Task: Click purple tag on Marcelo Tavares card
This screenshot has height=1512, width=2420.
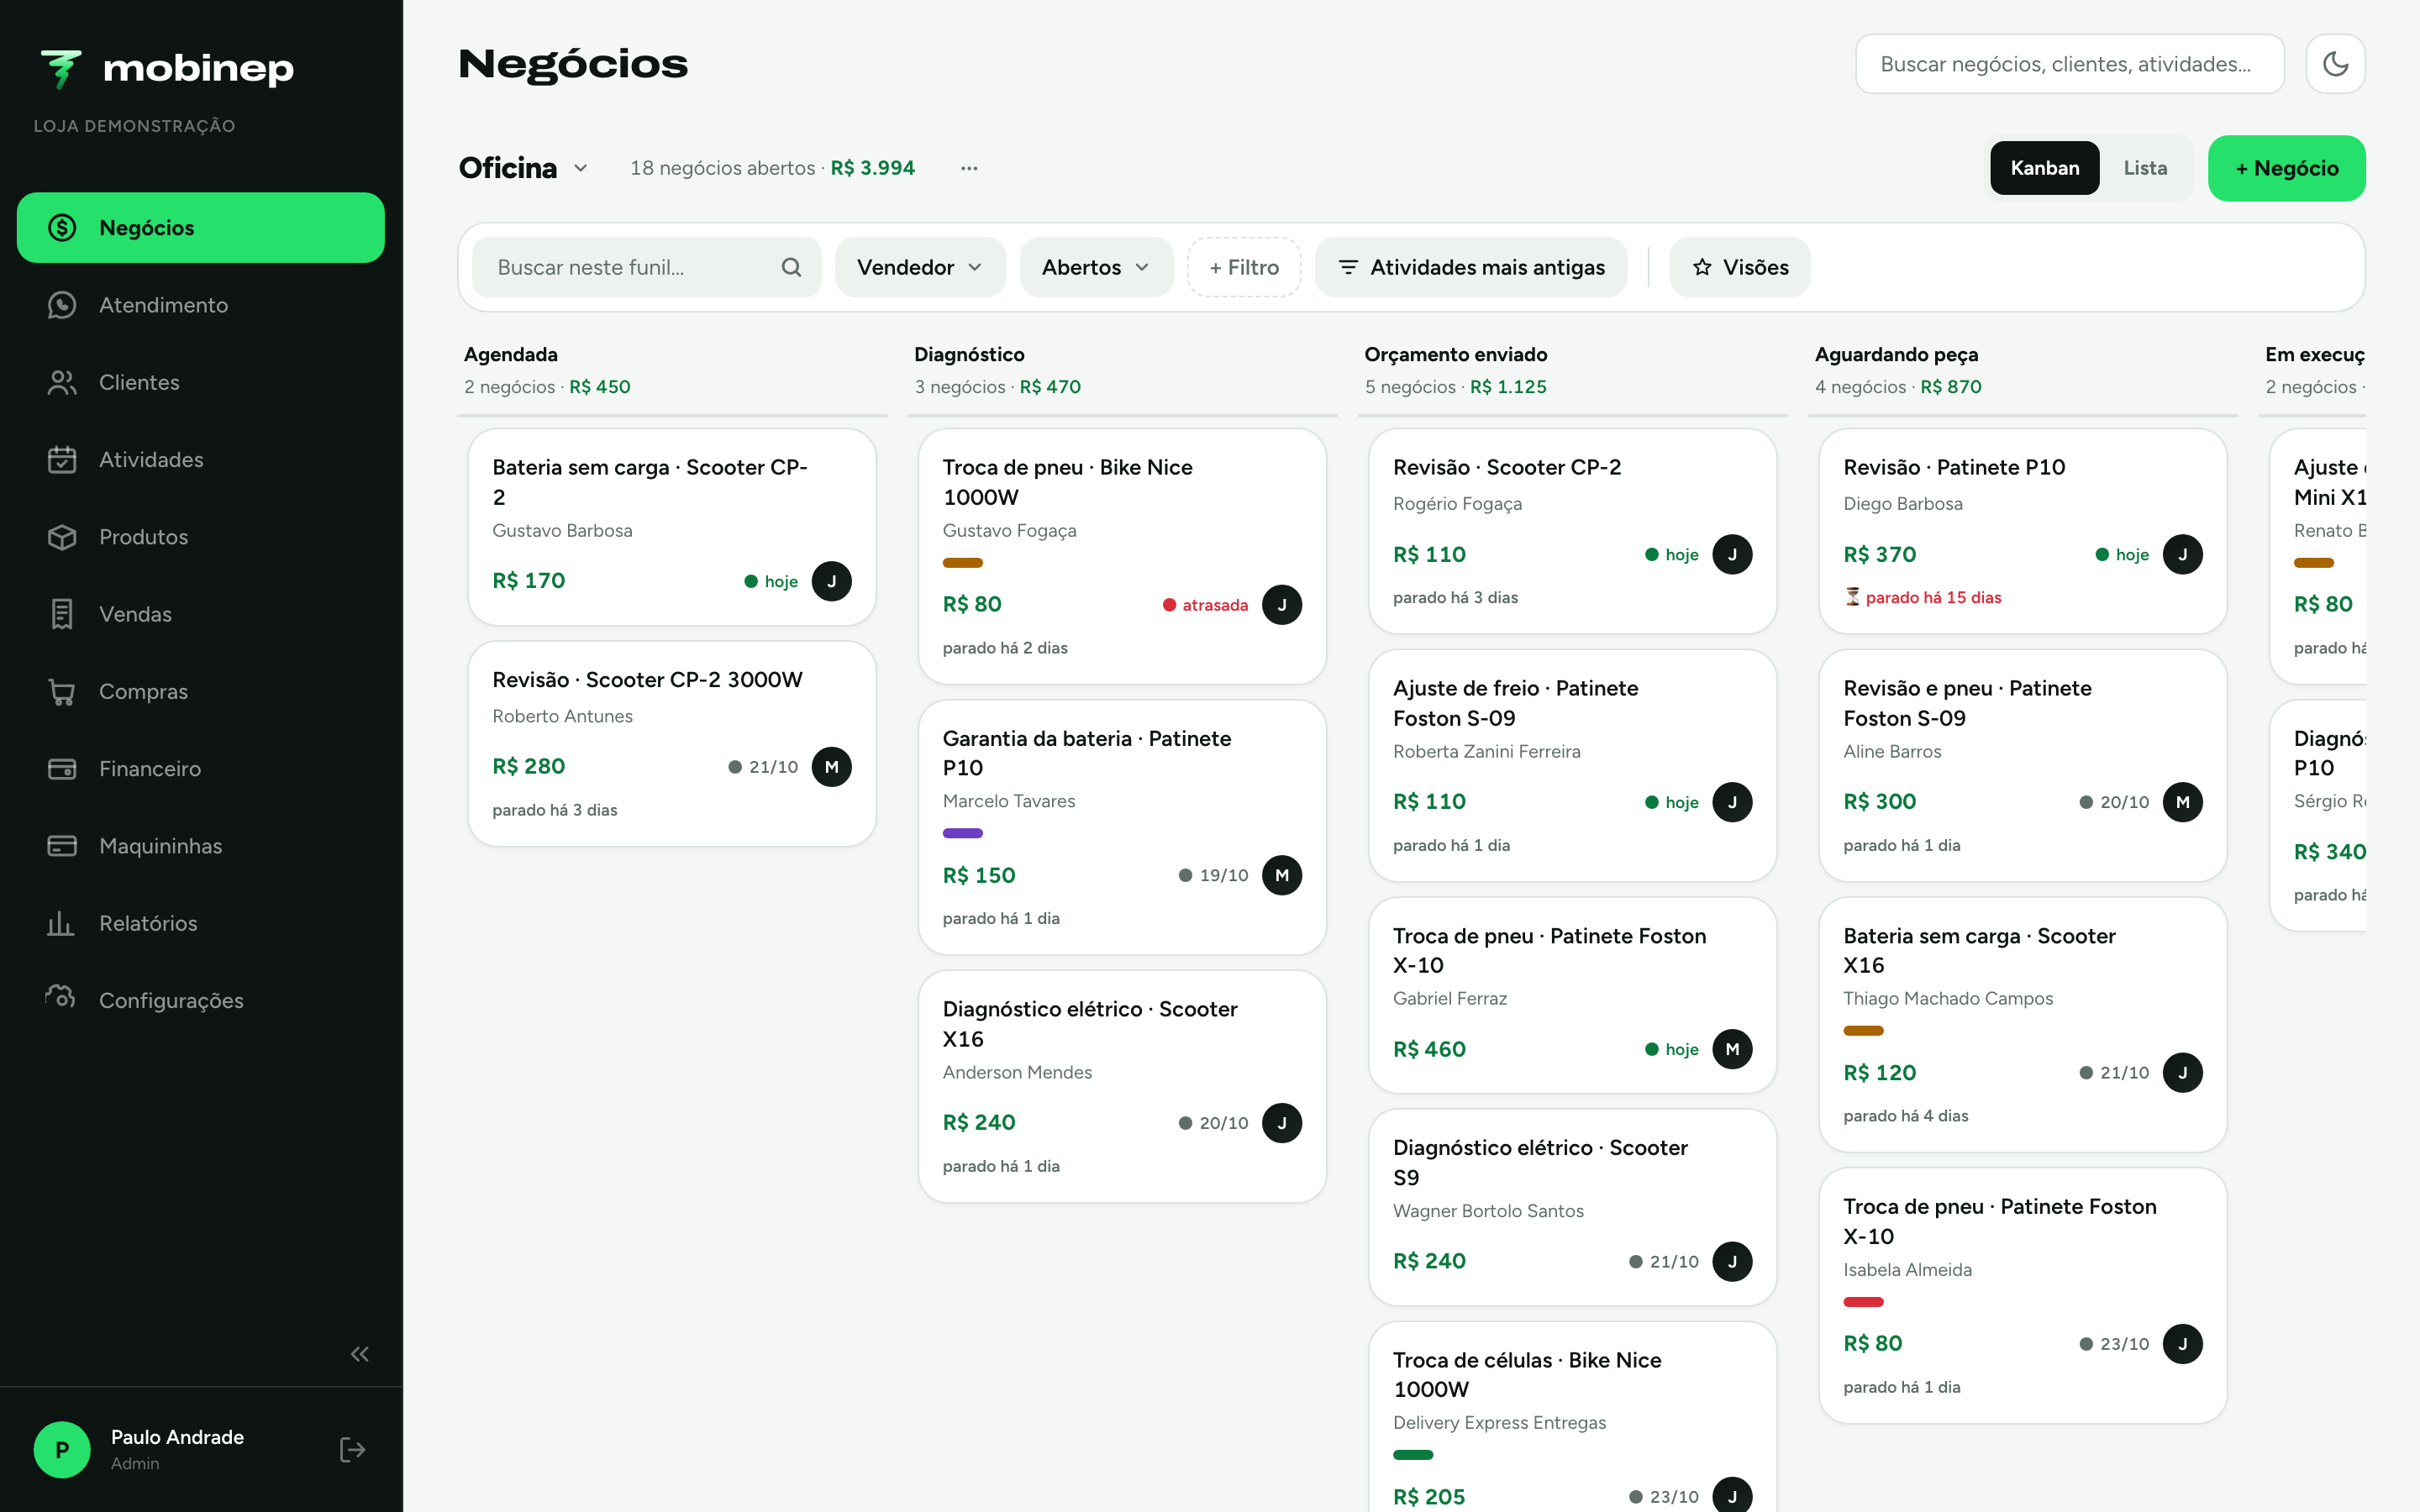Action: click(963, 833)
